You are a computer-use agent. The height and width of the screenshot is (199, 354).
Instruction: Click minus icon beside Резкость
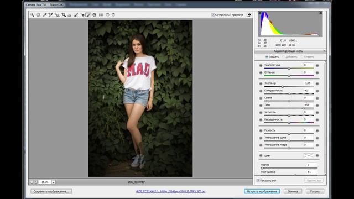pyautogui.click(x=261, y=130)
